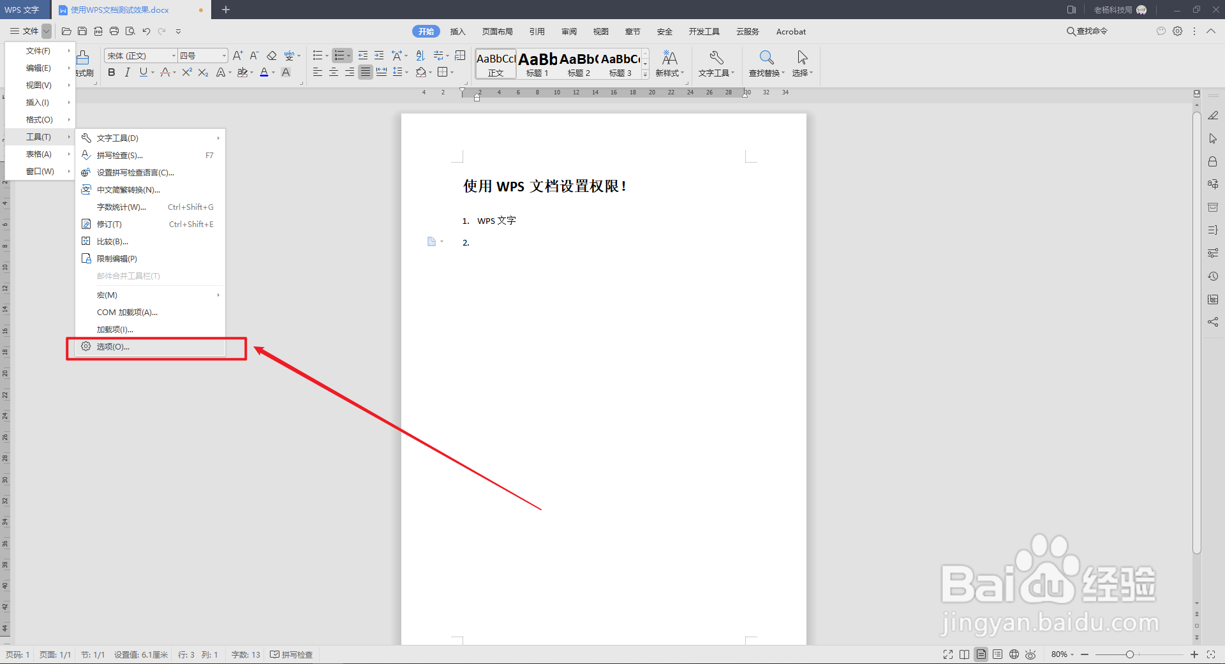Click the Settings gear icon at top right
Screen dimensions: 1225x664
(x=1178, y=31)
